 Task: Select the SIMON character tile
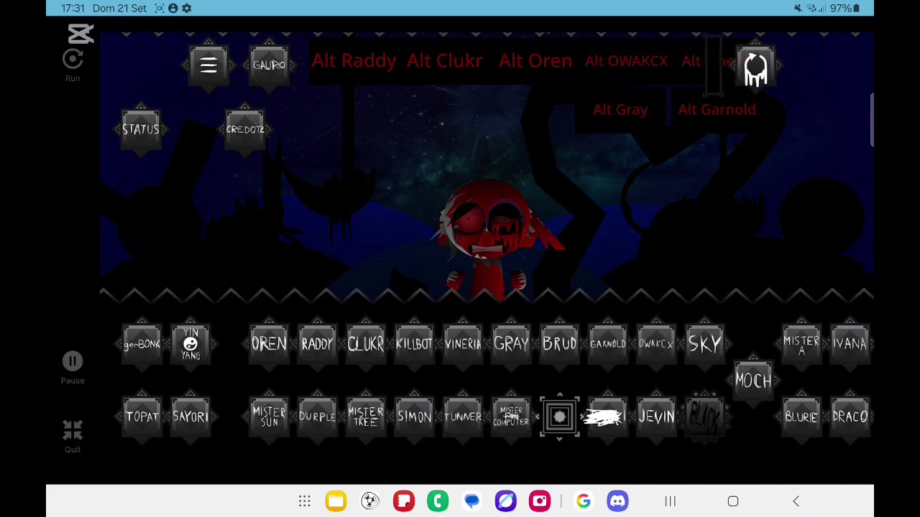coord(414,416)
